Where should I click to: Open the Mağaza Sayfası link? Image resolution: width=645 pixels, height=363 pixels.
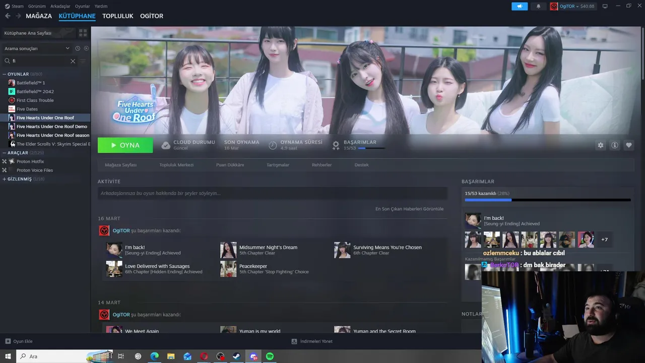(121, 165)
